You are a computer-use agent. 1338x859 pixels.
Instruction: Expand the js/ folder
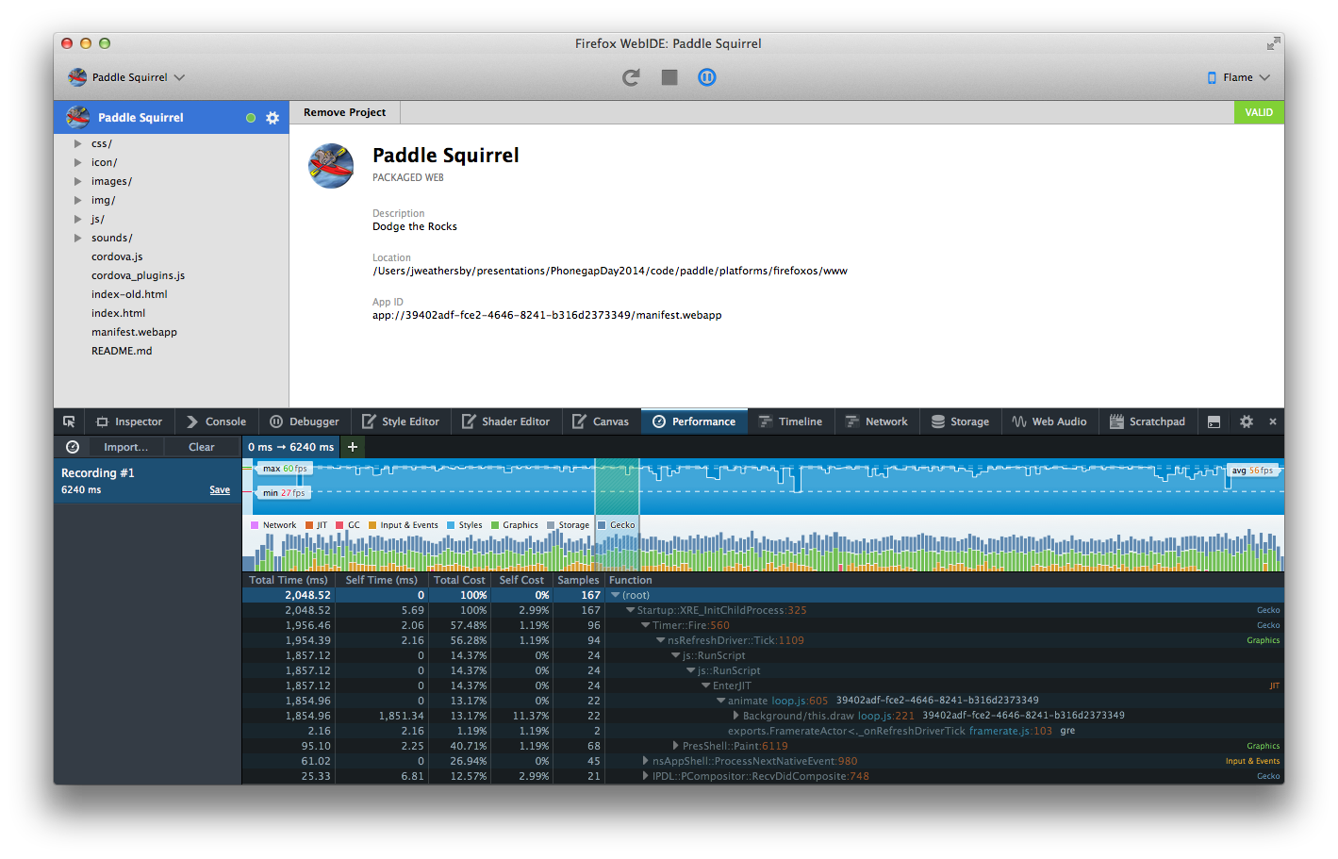78,219
